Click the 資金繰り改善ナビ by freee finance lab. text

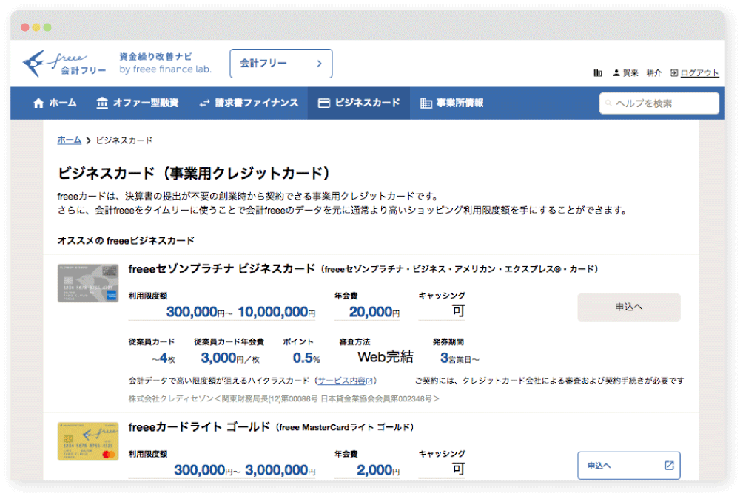tap(165, 63)
